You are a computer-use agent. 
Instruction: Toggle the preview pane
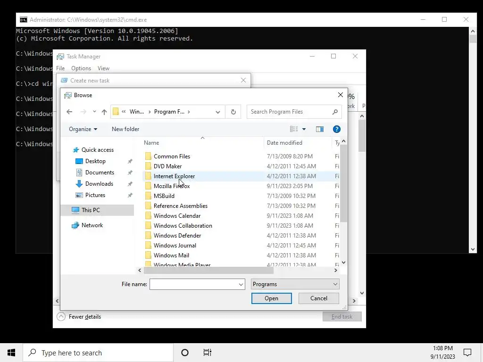click(320, 129)
